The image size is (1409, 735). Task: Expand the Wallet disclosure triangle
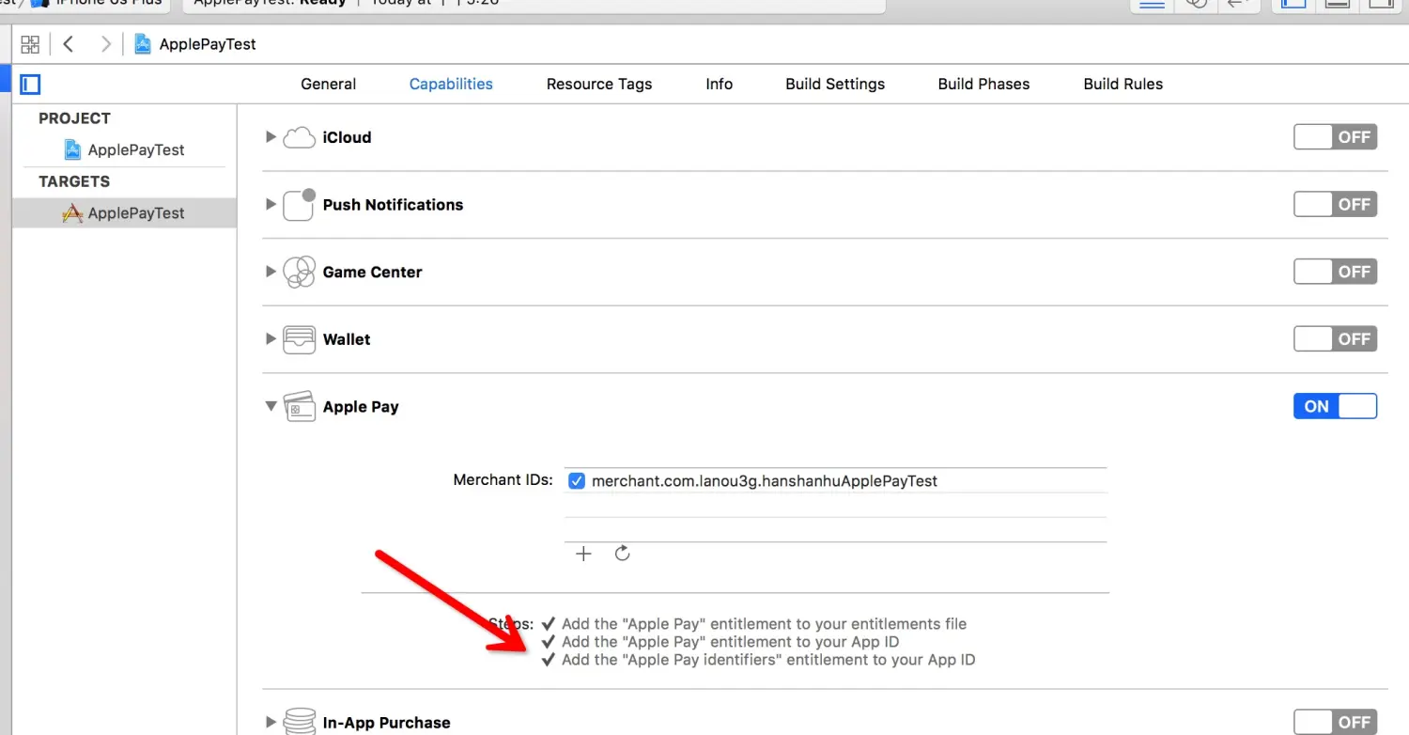pos(271,338)
